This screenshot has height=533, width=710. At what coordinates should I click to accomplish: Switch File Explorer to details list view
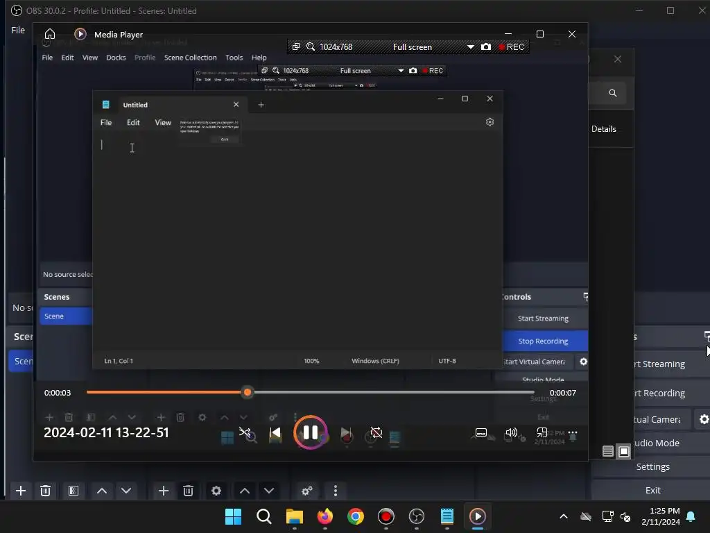tap(608, 451)
